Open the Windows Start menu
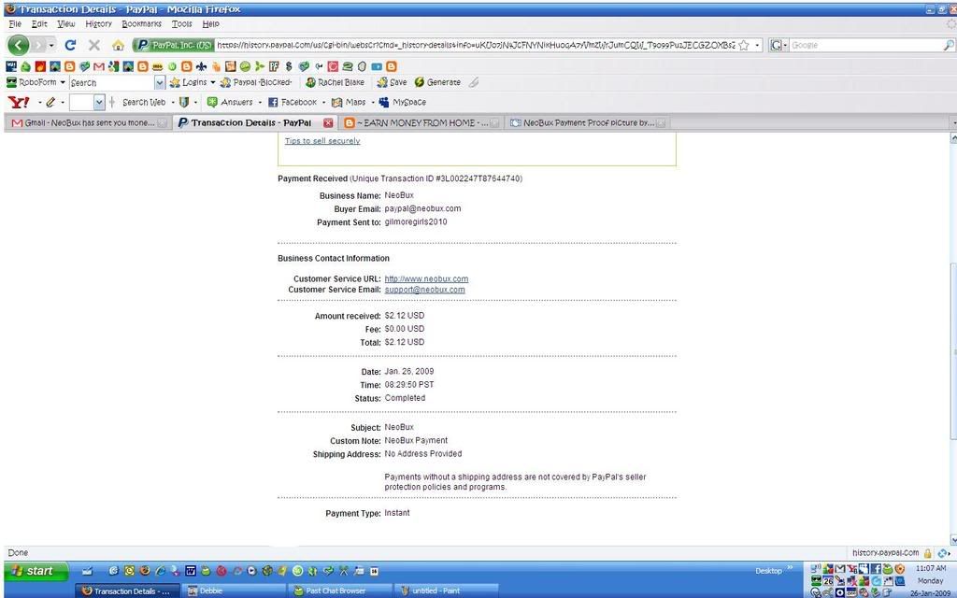Viewport: 957px width, 598px height. [x=35, y=571]
